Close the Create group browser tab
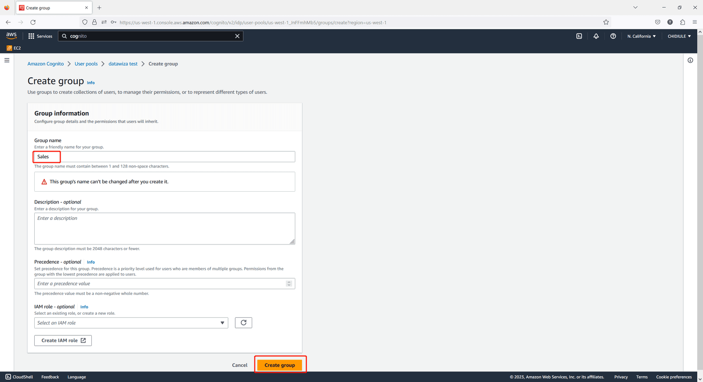 [x=86, y=7]
